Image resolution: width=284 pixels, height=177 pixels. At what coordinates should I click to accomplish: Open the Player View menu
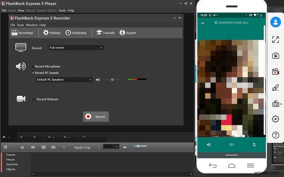pos(21,11)
